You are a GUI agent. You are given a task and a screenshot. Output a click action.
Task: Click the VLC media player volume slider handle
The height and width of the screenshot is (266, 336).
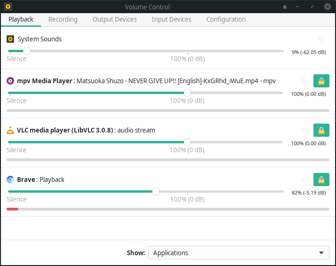click(x=187, y=142)
